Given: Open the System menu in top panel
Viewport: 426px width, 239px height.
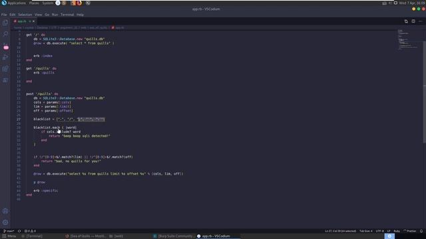Looking at the screenshot, I should coord(47,3).
